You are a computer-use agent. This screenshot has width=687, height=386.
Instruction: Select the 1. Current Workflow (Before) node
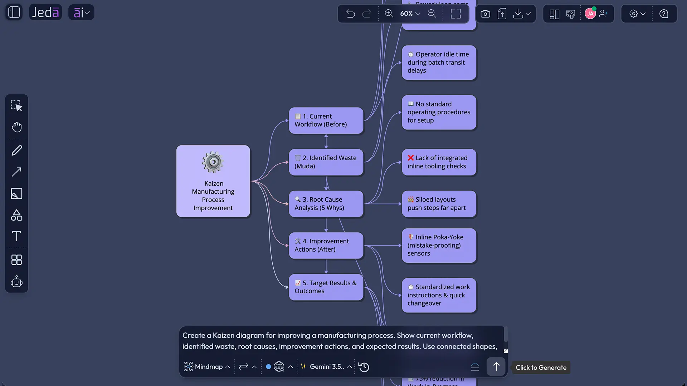coord(326,120)
